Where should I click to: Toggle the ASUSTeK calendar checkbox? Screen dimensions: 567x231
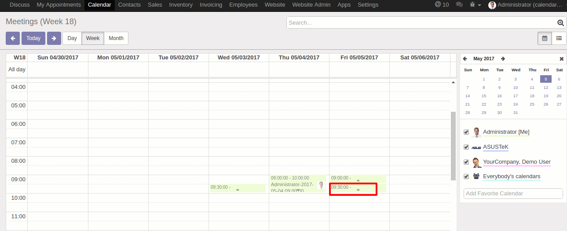pyautogui.click(x=466, y=147)
